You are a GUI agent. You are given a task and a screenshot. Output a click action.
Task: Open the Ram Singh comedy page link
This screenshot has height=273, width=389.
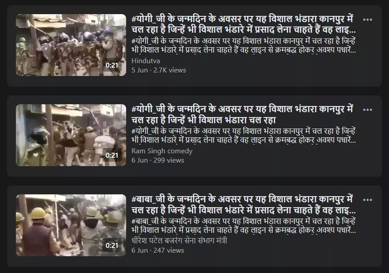(x=162, y=151)
